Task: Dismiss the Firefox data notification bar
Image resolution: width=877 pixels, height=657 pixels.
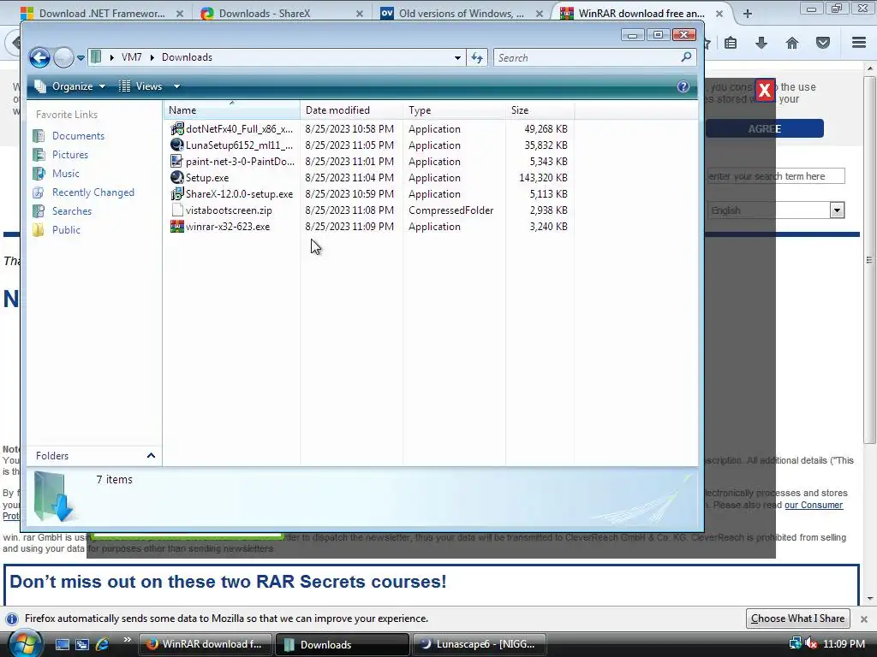Action: coord(864,619)
